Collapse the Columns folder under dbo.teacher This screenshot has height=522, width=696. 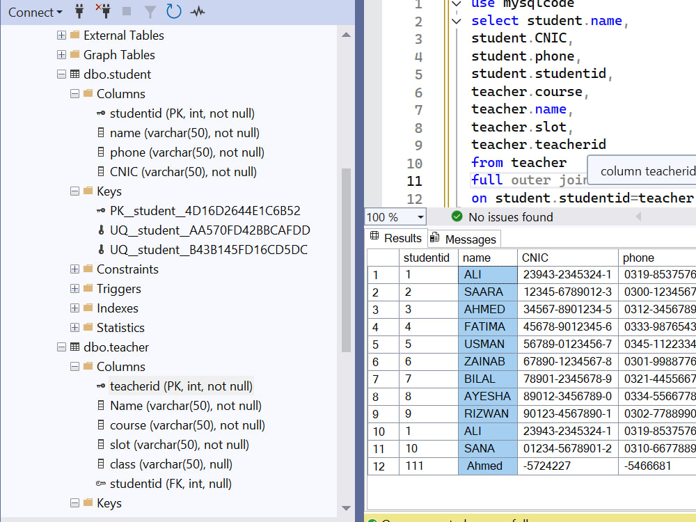[75, 367]
